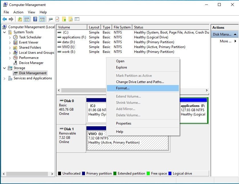Open the Help menu in menu bar

click(x=43, y=12)
